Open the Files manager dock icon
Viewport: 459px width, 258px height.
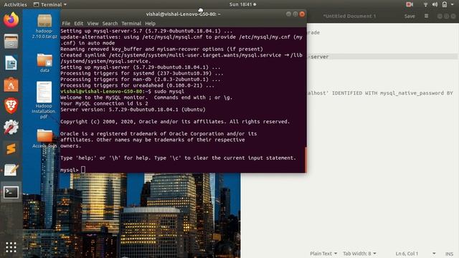tap(11, 42)
